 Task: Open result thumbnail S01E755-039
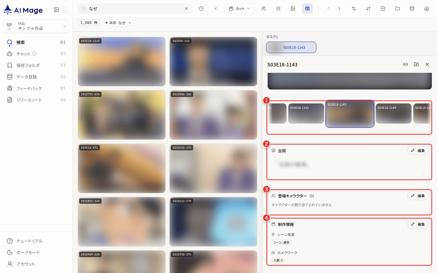(122, 115)
